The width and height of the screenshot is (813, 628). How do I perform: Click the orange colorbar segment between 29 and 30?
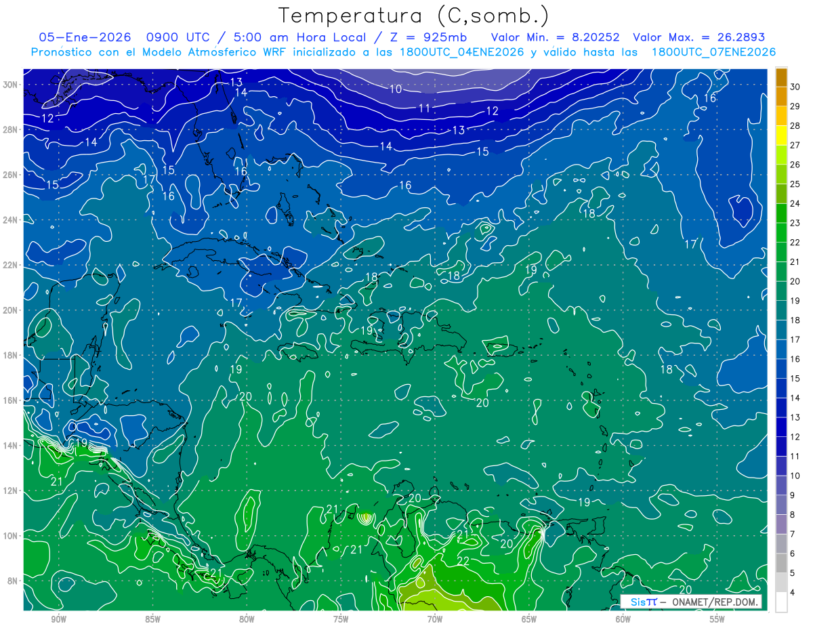coord(781,97)
